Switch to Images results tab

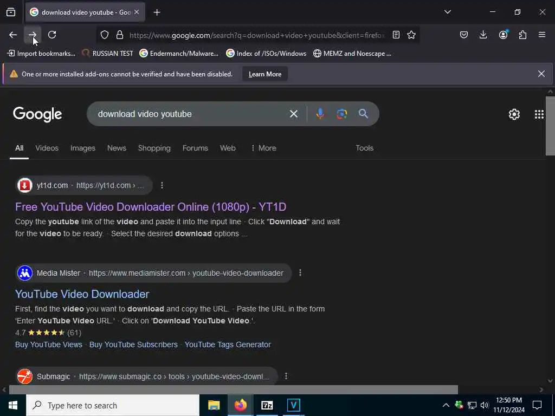83,148
